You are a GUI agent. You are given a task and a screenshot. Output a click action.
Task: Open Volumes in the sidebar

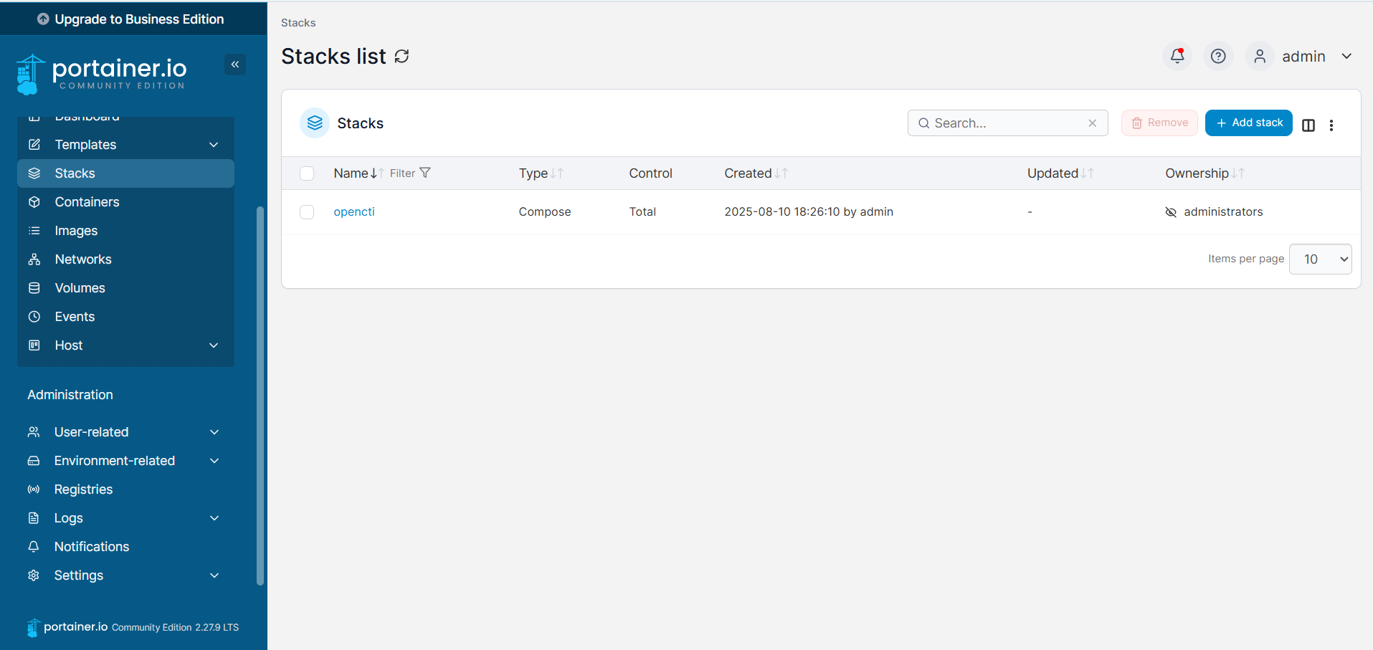coord(125,288)
